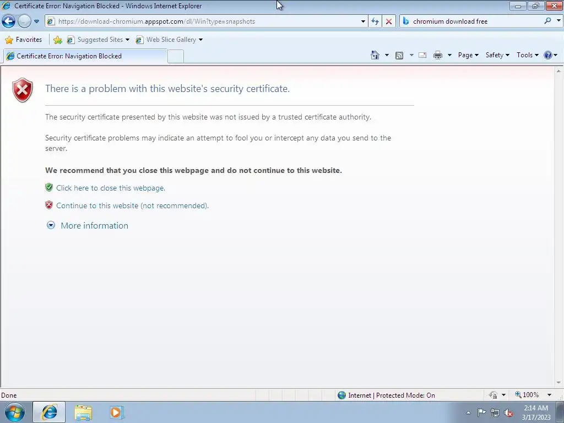Stop loading with the red X icon

click(389, 21)
